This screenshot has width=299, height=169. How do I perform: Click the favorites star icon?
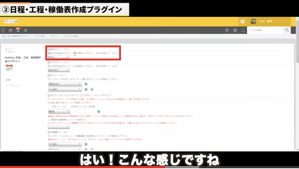(x=25, y=30)
